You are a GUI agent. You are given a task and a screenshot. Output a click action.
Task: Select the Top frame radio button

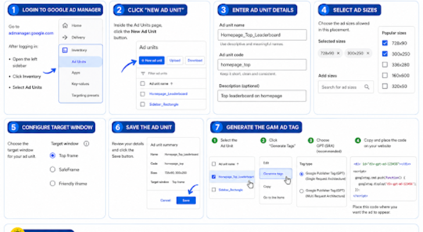tap(53, 155)
